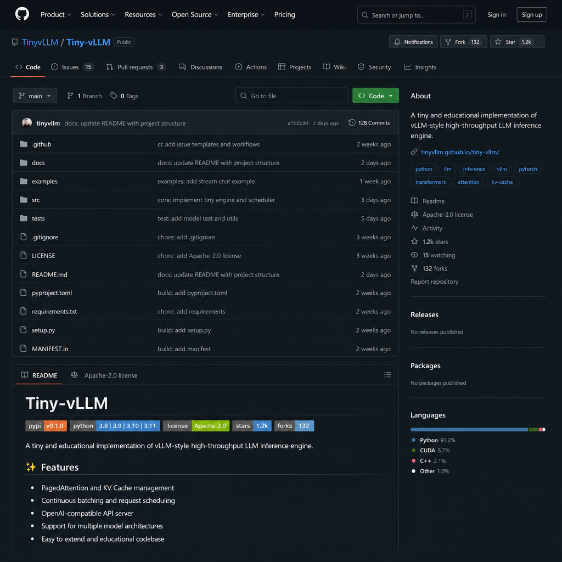Expand the Enterprise menu

click(246, 15)
